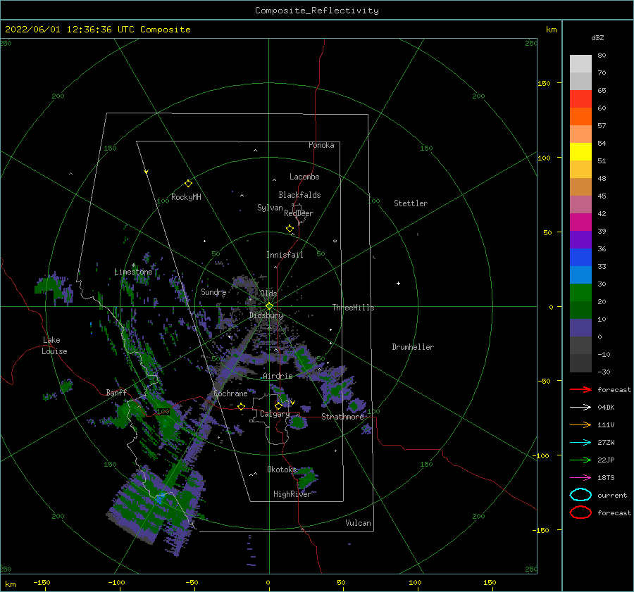Screen dimensions: 634x592
Task: Click the Okotoks label
Action: [x=282, y=470]
